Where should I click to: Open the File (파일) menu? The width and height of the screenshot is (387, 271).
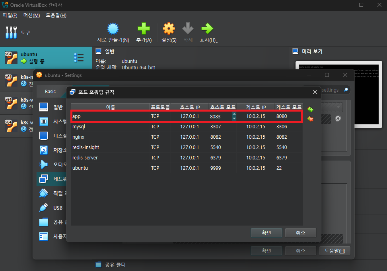[x=10, y=15]
